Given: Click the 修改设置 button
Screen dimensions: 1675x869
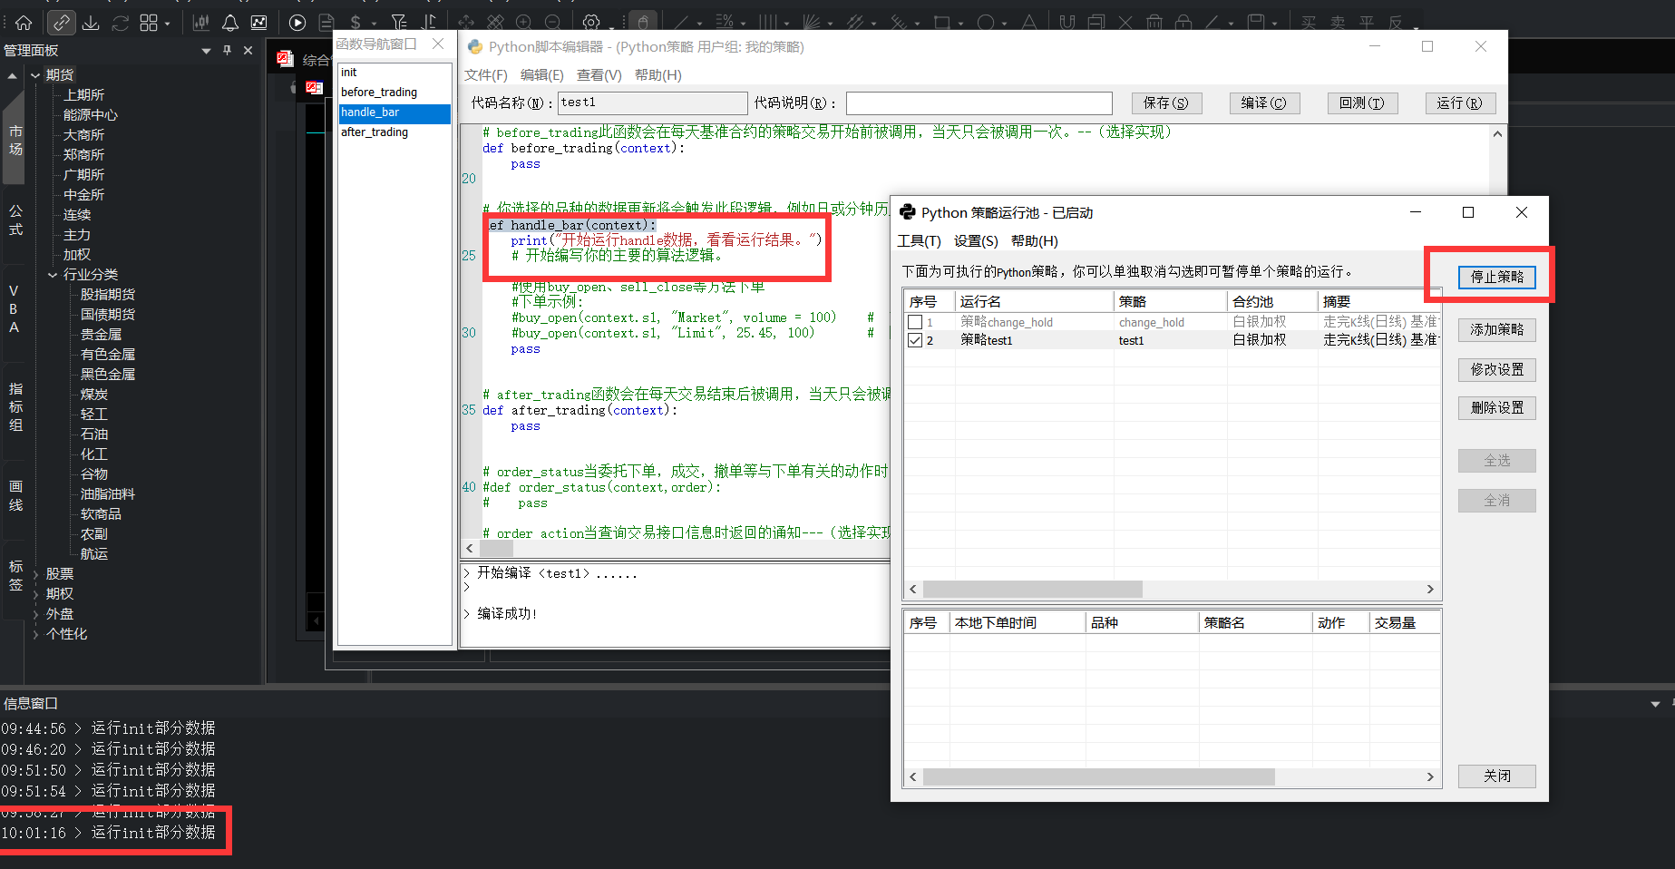Looking at the screenshot, I should coord(1497,370).
